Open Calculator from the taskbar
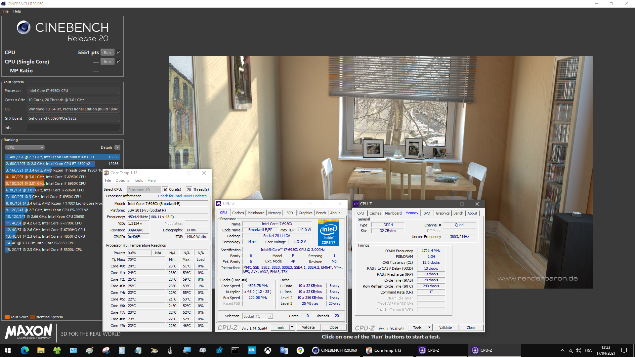This screenshot has height=357, width=635. tap(122, 350)
